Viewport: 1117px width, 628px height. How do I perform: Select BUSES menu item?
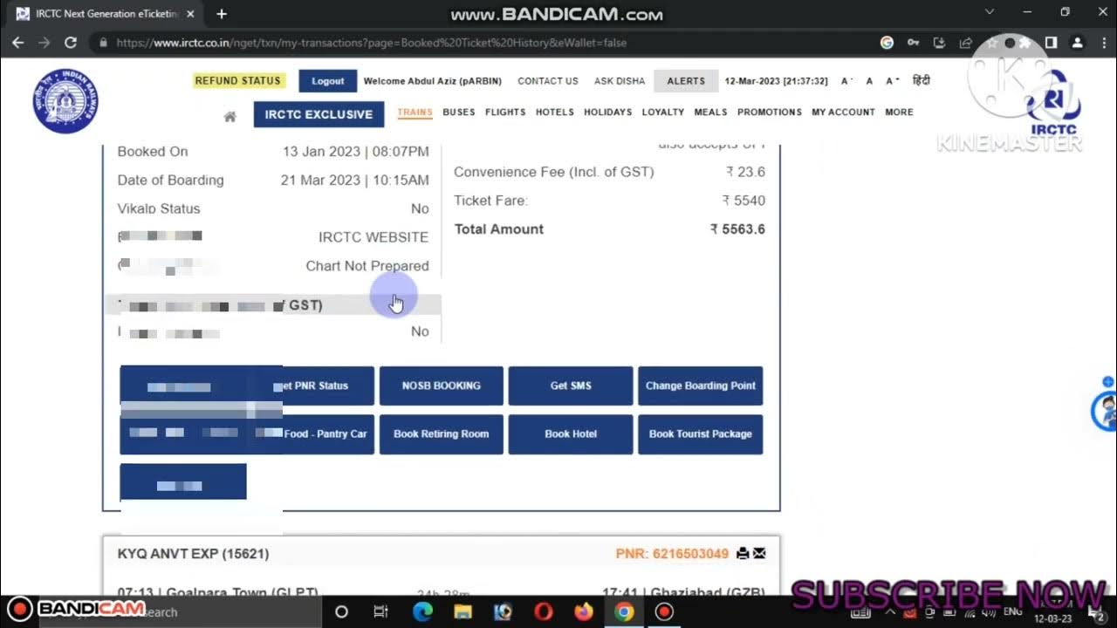coord(459,112)
